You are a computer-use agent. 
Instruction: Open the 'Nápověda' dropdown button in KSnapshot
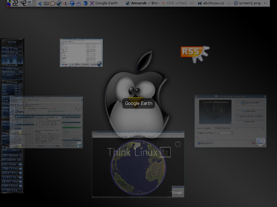tap(205, 143)
